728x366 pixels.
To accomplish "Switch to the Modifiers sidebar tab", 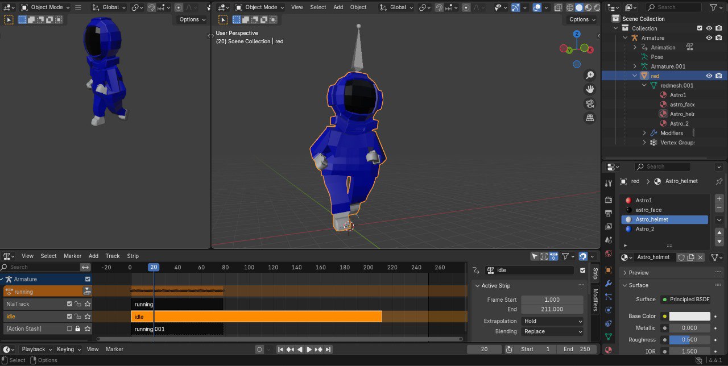I will (x=595, y=300).
